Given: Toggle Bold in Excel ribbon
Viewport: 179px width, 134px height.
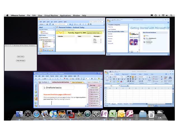Looking at the screenshot, I should click(114, 79).
